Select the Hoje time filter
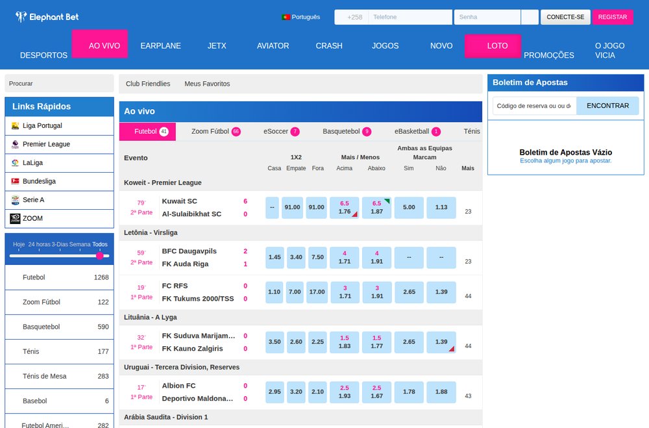The width and height of the screenshot is (649, 428). pyautogui.click(x=19, y=244)
